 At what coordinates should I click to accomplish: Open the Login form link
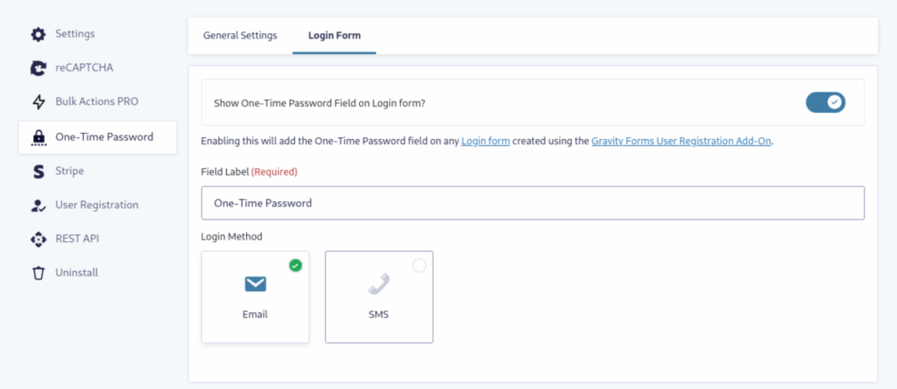[485, 141]
